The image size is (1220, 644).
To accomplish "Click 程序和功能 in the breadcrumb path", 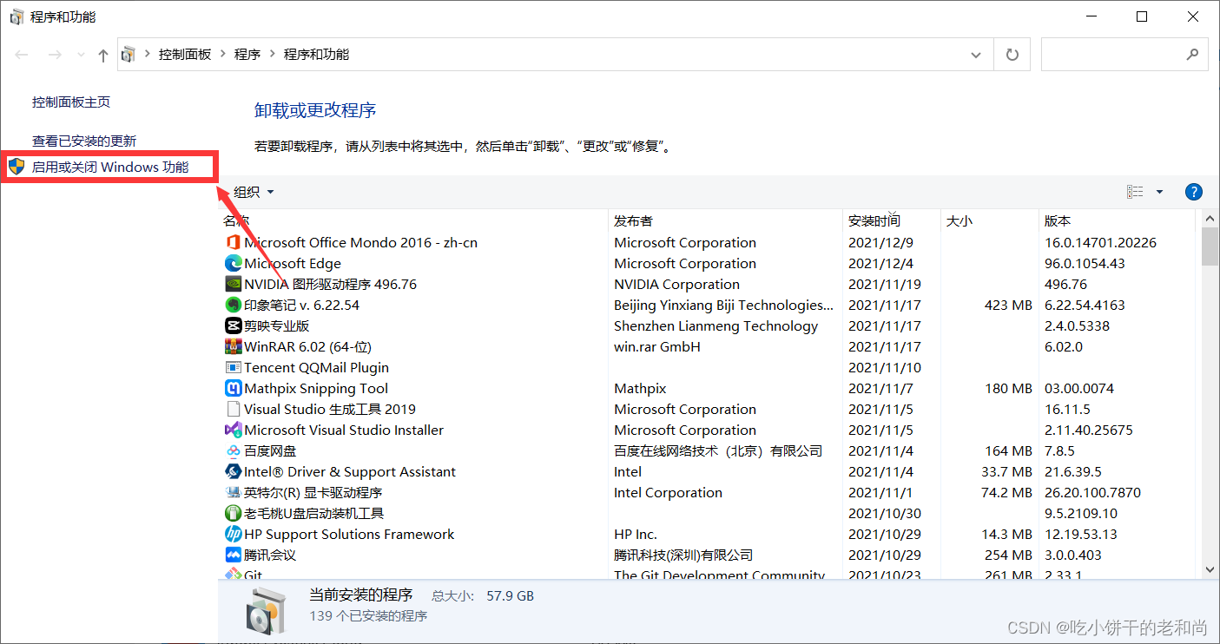I will 316,54.
